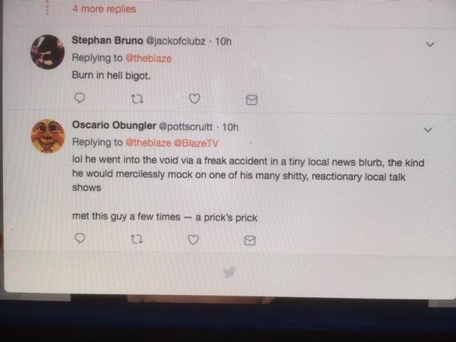Reply to Stephan Bruno's tweet
Viewport: 456px width, 342px height.
80,98
